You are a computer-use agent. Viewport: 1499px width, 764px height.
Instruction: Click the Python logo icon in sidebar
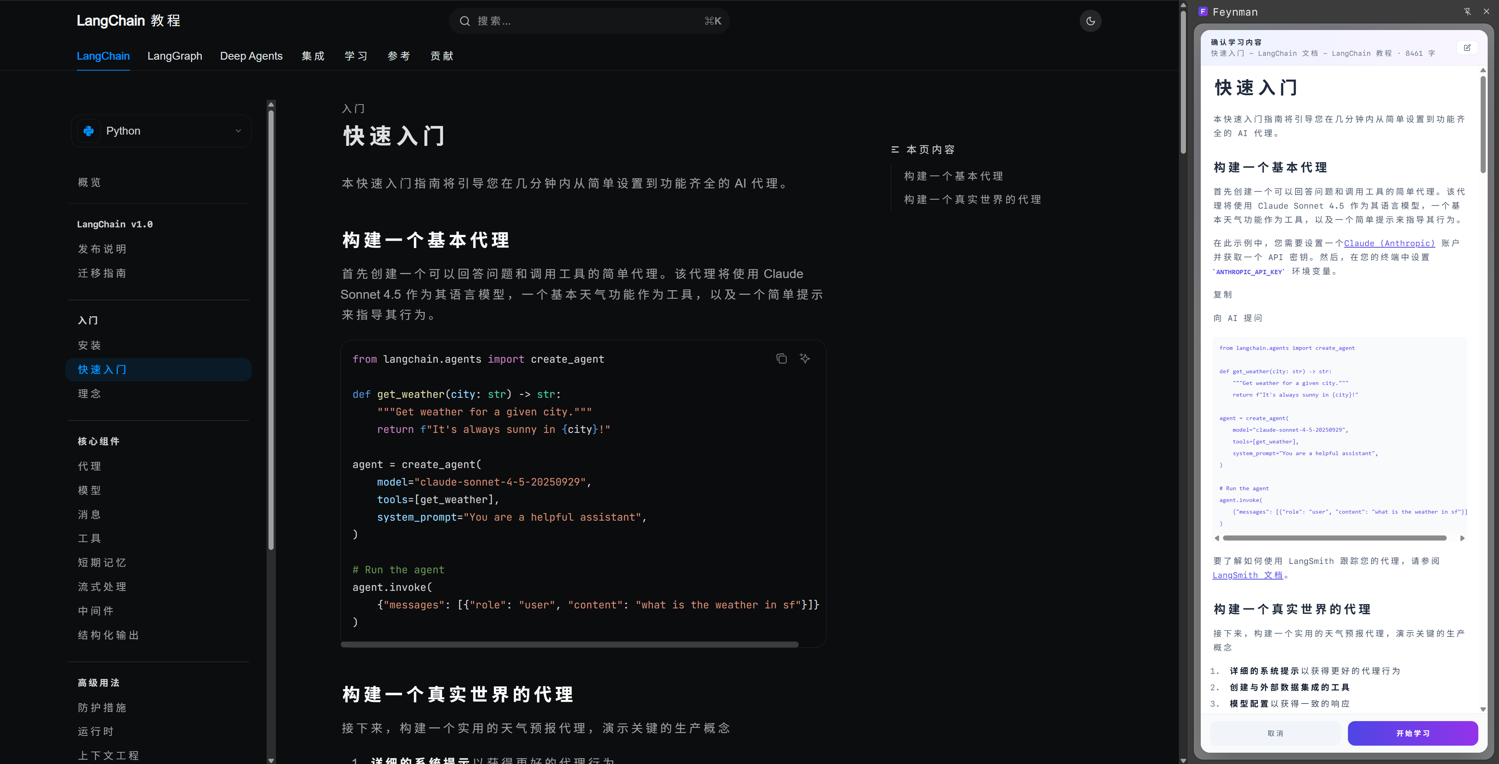[89, 131]
